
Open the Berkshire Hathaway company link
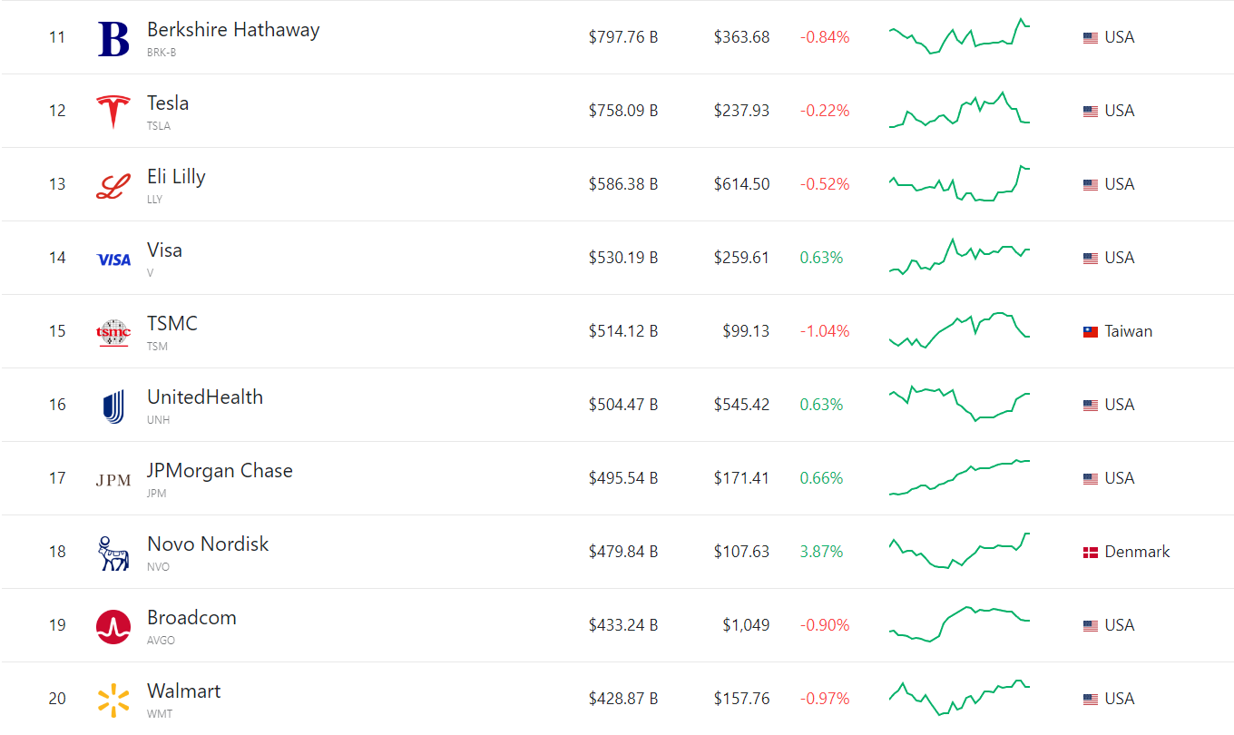pos(233,30)
